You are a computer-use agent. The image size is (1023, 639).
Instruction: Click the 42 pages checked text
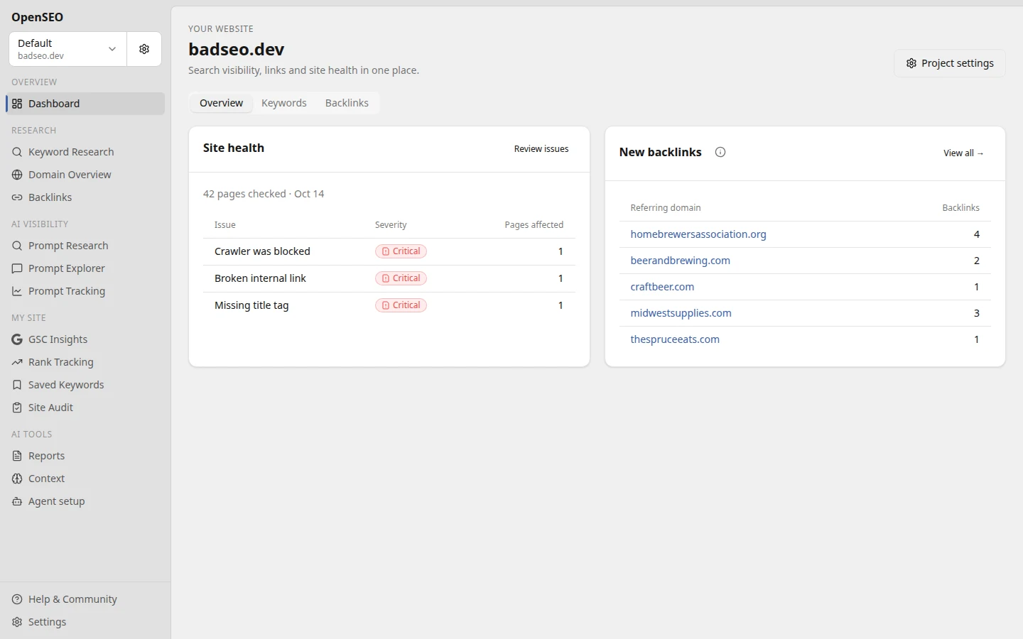[x=264, y=194]
